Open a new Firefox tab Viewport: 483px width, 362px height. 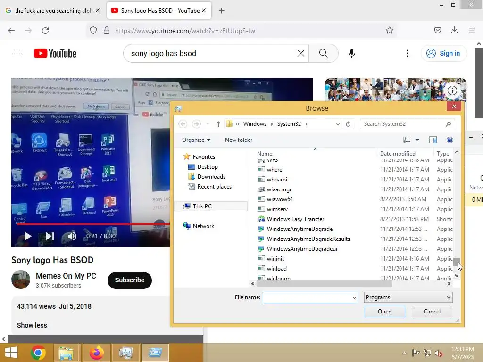221,11
